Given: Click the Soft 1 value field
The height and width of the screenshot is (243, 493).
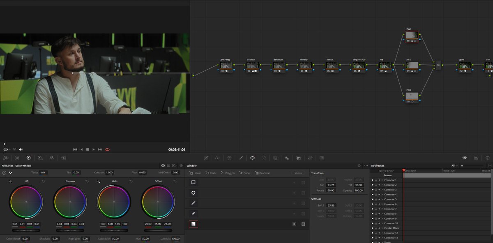Looking at the screenshot, I should pyautogui.click(x=331, y=205).
